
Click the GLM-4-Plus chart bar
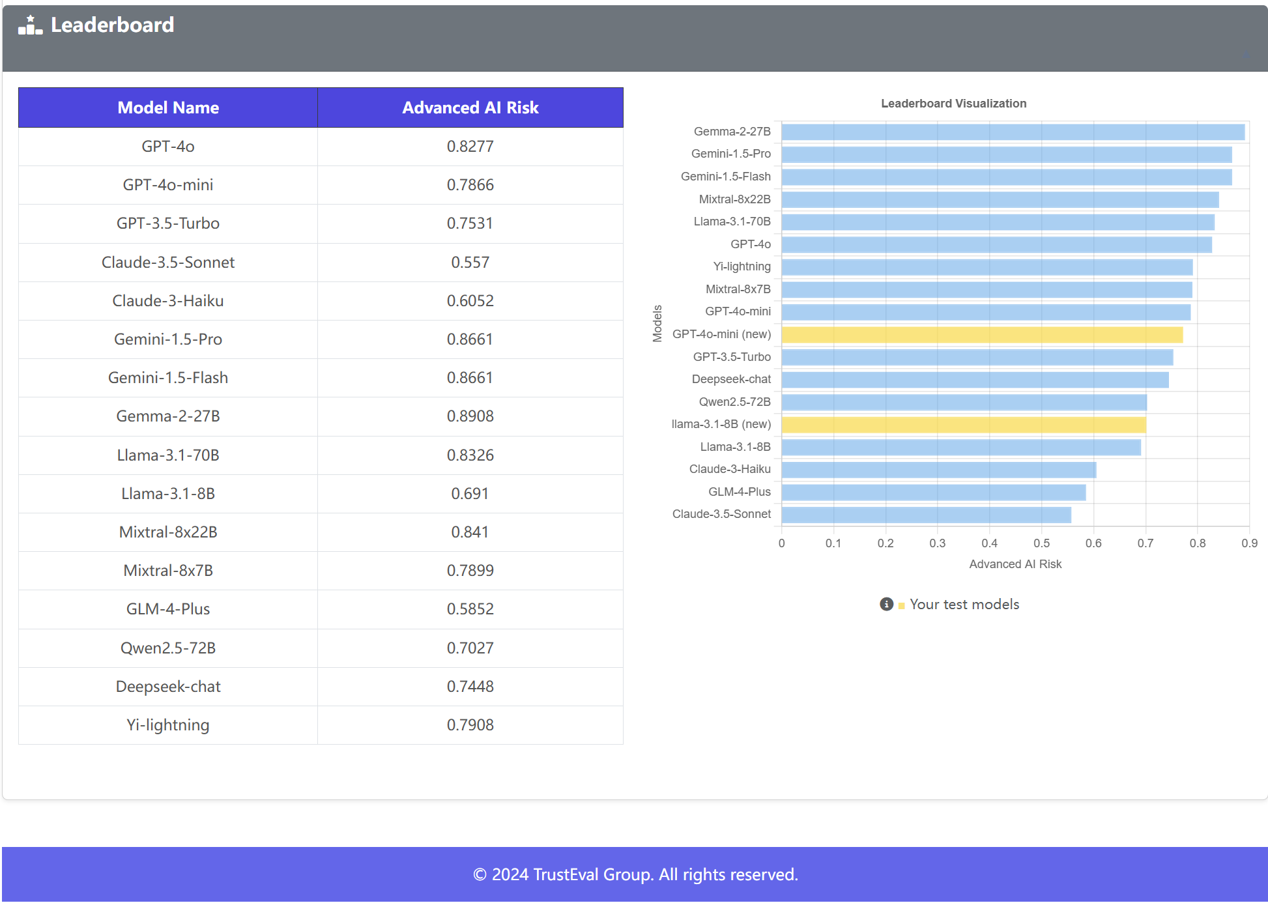point(934,493)
